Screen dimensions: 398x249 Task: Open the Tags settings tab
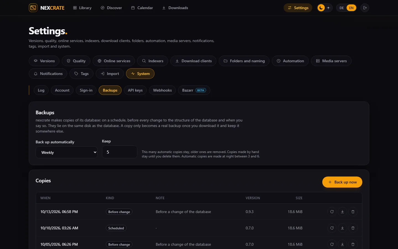[x=81, y=74]
